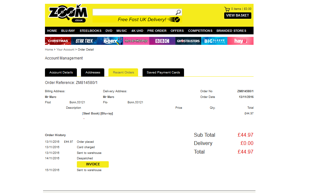Open the Steelbooks menu item
Image resolution: width=310 pixels, height=193 pixels.
click(x=91, y=31)
